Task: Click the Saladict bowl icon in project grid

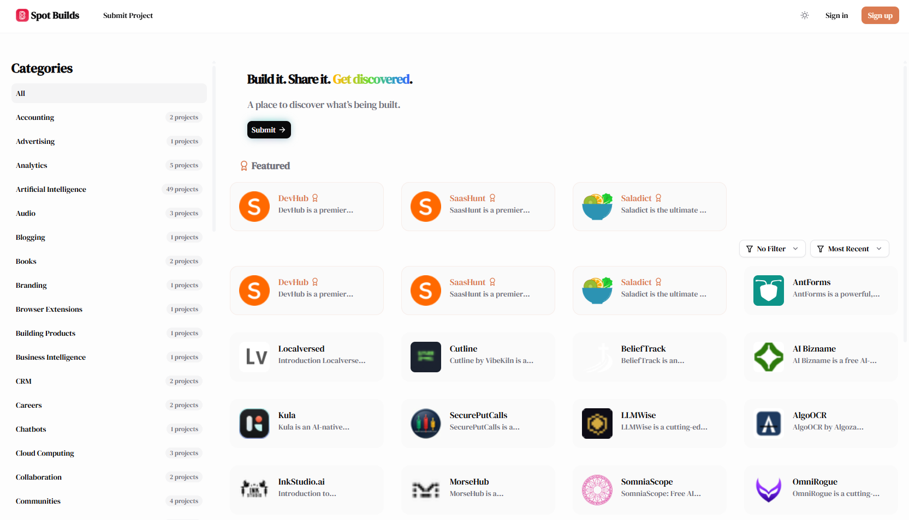Action: 597,291
